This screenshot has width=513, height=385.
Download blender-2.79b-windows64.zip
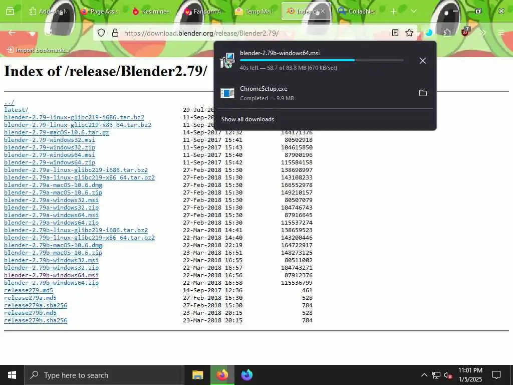(x=51, y=283)
